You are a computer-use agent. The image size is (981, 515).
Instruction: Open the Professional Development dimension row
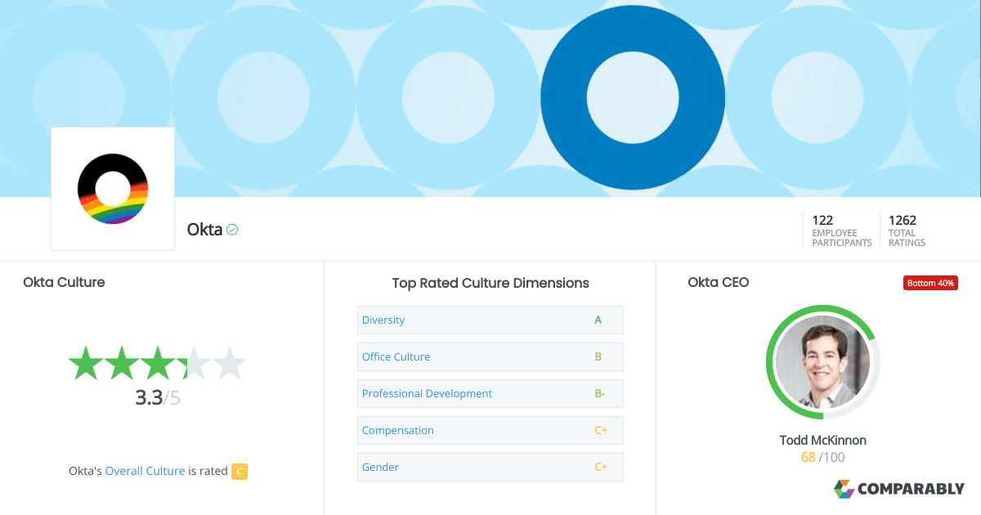tap(490, 393)
